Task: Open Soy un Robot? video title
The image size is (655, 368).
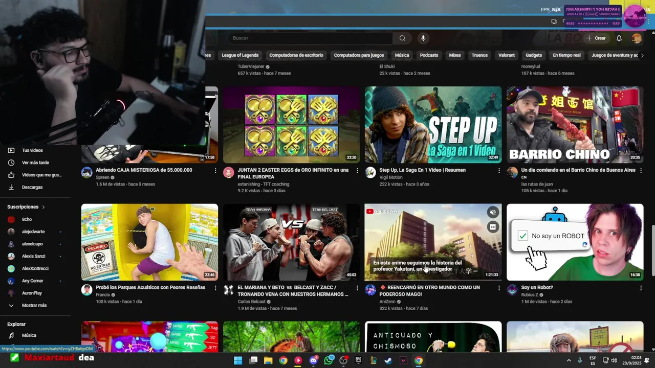Action: coord(537,288)
